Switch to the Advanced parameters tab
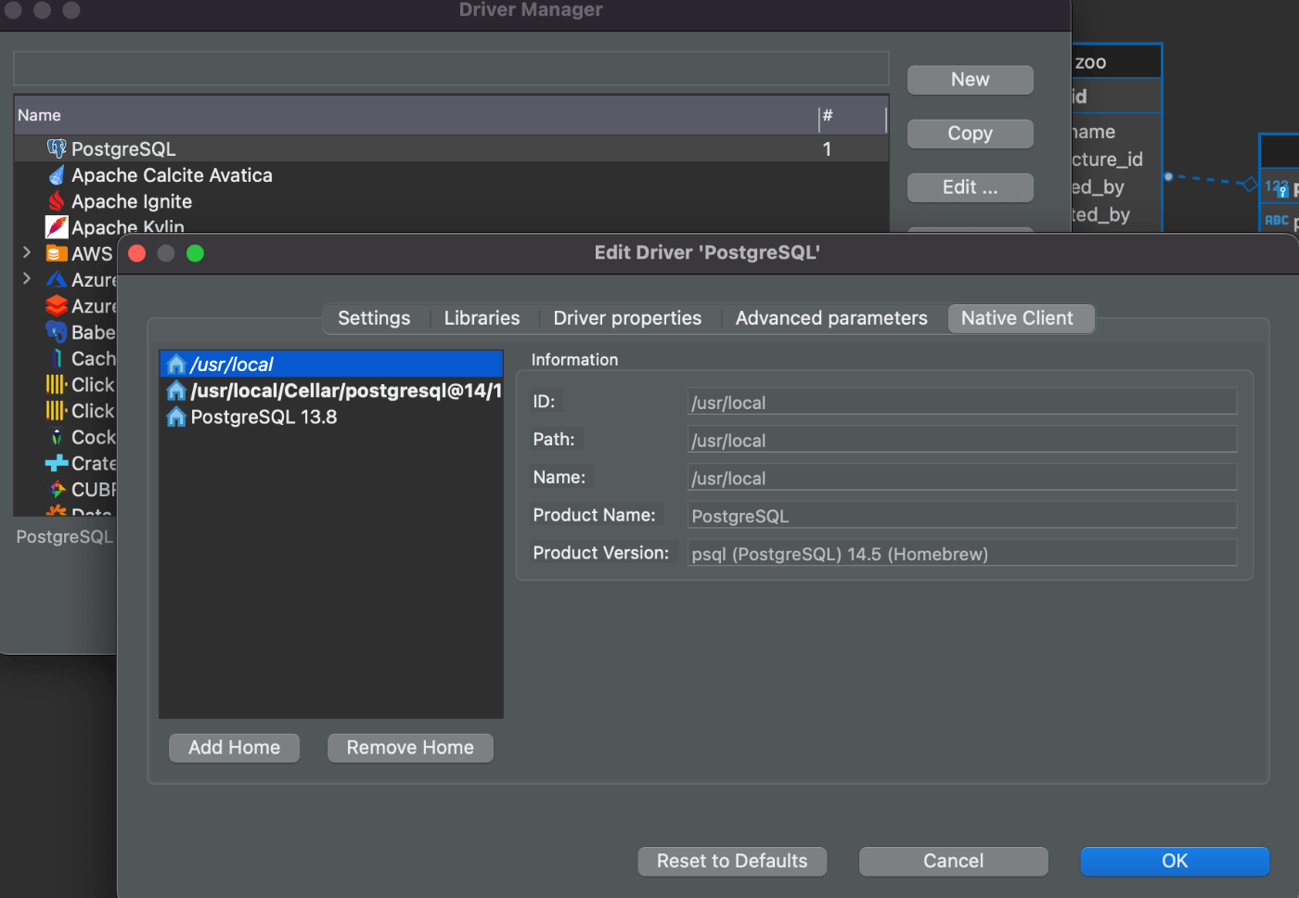 [x=831, y=318]
